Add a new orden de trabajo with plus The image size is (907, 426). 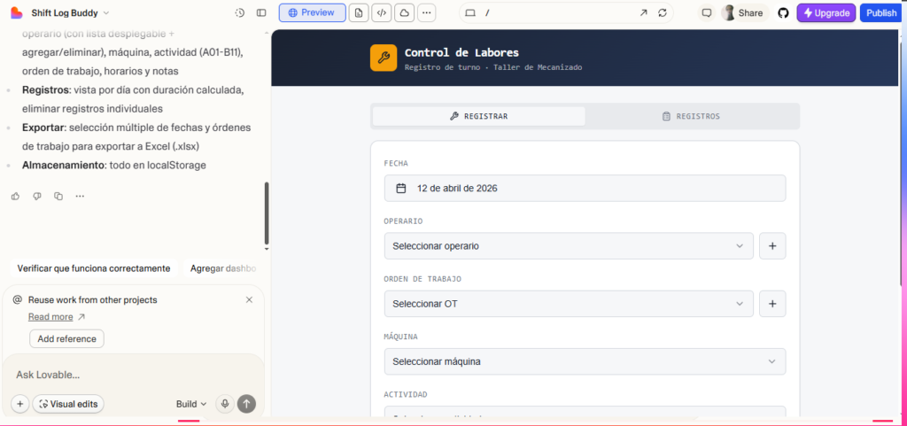coord(772,304)
